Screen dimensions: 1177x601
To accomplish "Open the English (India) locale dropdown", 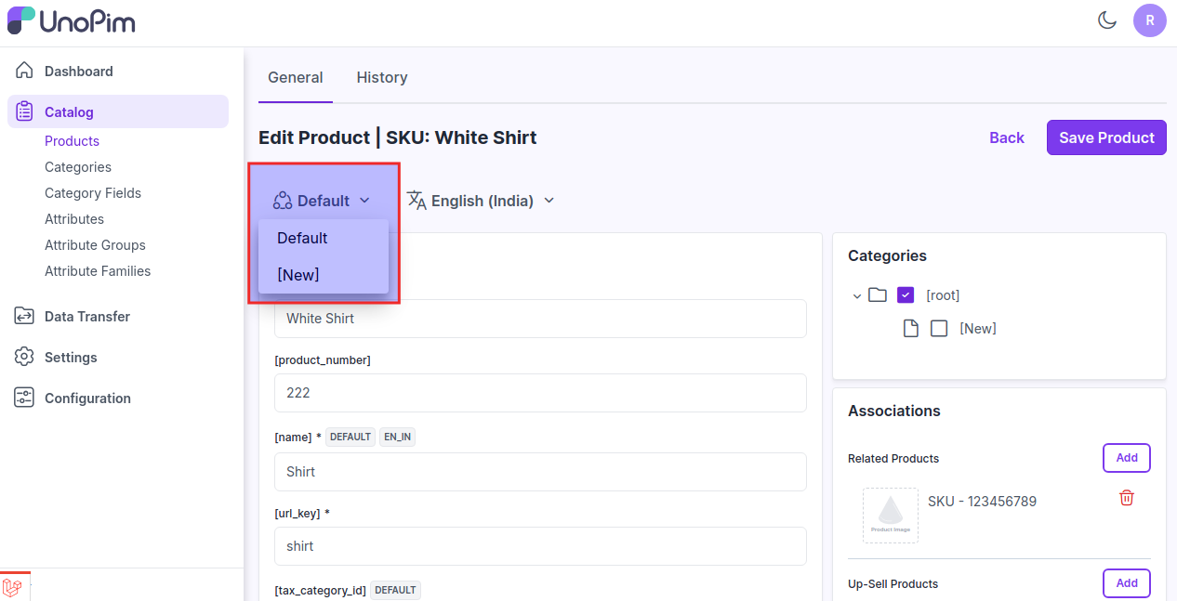I will point(481,201).
